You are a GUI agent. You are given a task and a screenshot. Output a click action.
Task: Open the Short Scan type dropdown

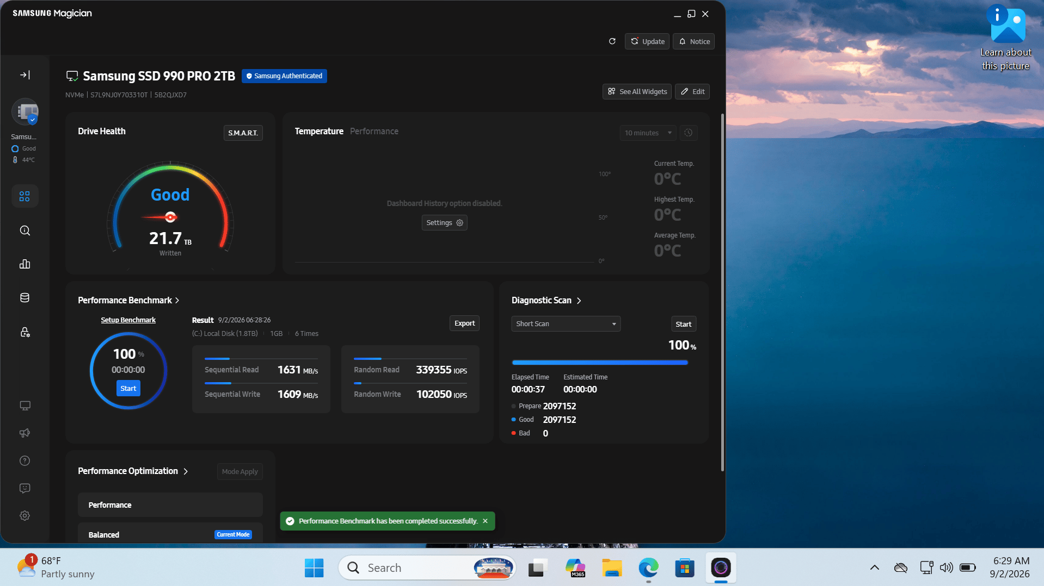point(566,324)
